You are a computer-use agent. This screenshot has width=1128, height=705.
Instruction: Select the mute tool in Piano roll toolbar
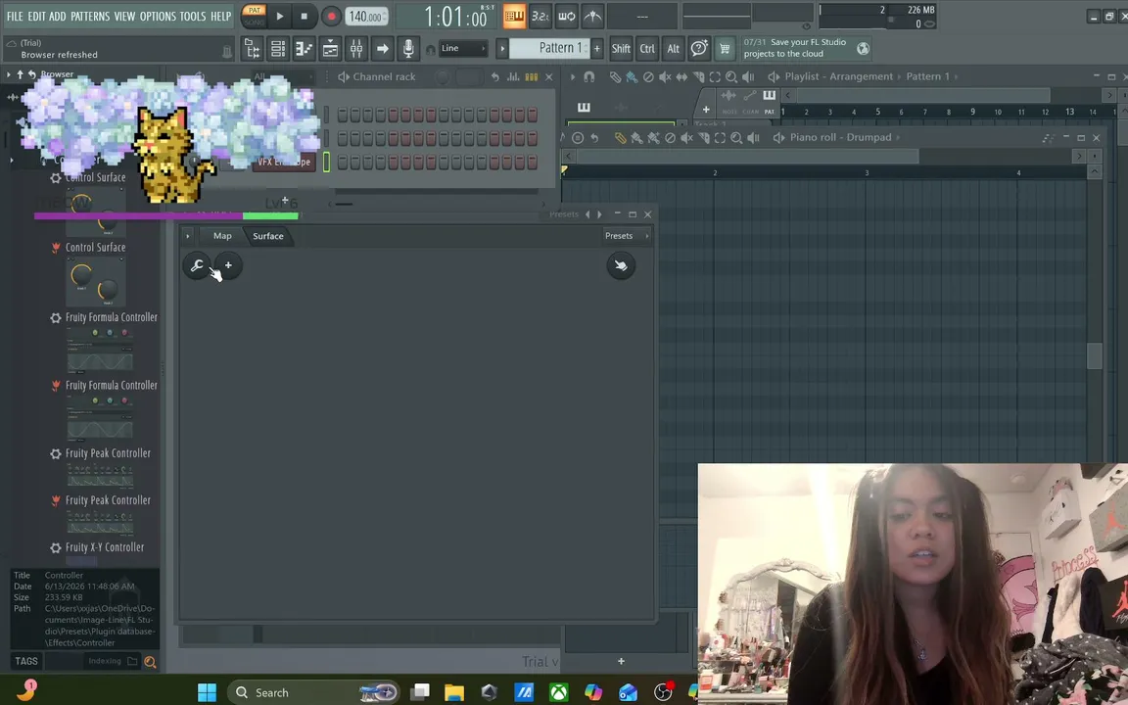(686, 137)
